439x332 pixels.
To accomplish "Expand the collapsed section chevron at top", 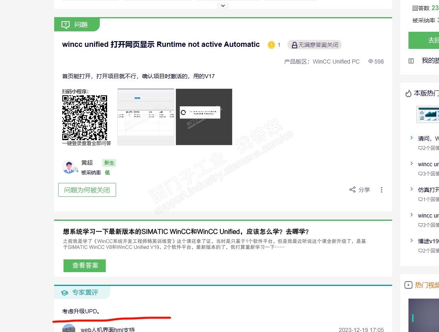I will (x=223, y=6).
